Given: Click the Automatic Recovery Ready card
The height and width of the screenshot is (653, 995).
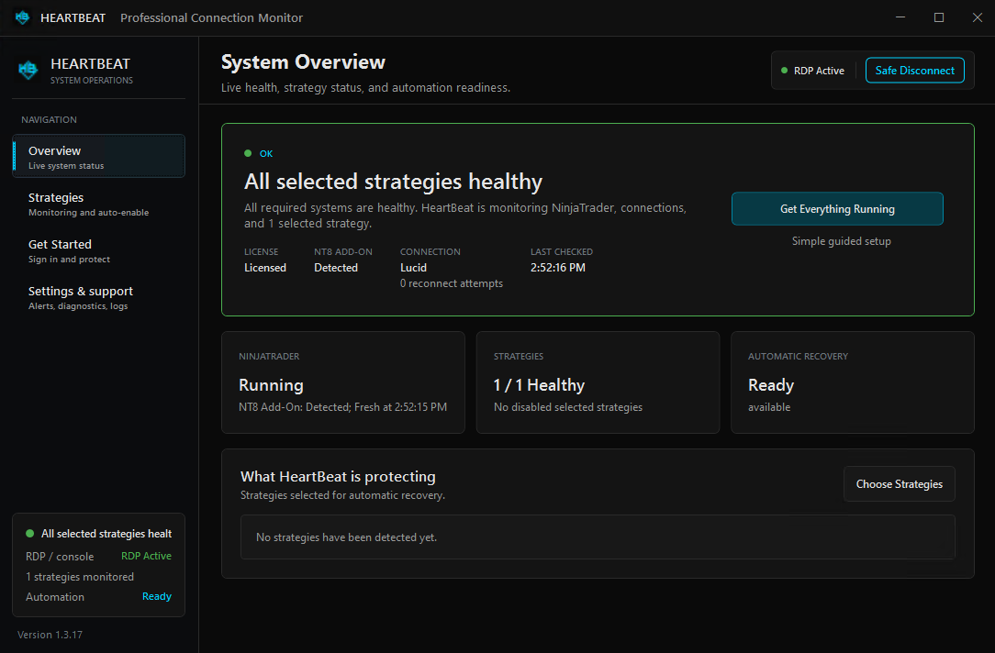Looking at the screenshot, I should click(x=852, y=382).
